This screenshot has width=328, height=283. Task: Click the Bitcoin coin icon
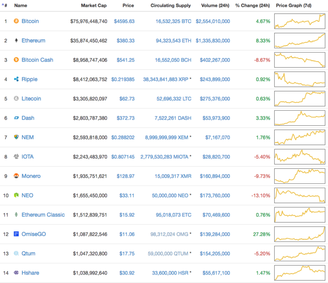[x=16, y=21]
